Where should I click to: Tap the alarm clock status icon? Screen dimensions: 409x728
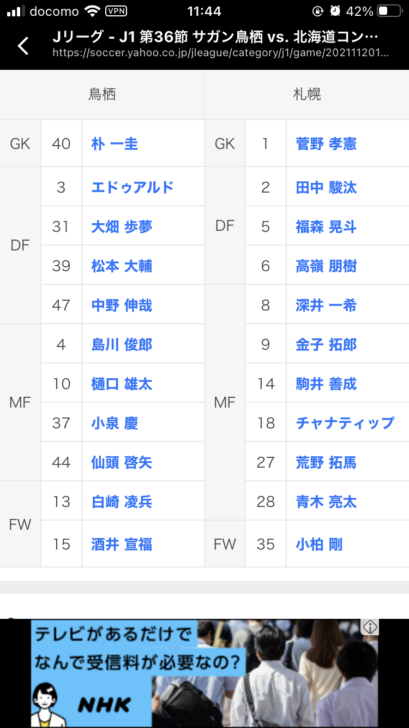[x=335, y=11]
